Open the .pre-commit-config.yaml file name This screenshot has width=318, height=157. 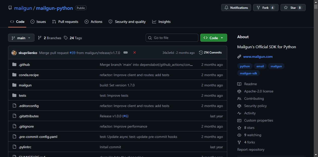[38, 137]
